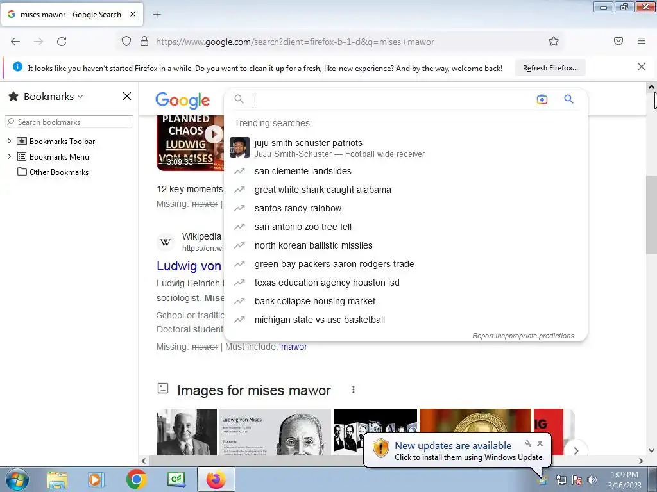
Task: Select the Other Bookmarks folder
Action: click(53, 172)
